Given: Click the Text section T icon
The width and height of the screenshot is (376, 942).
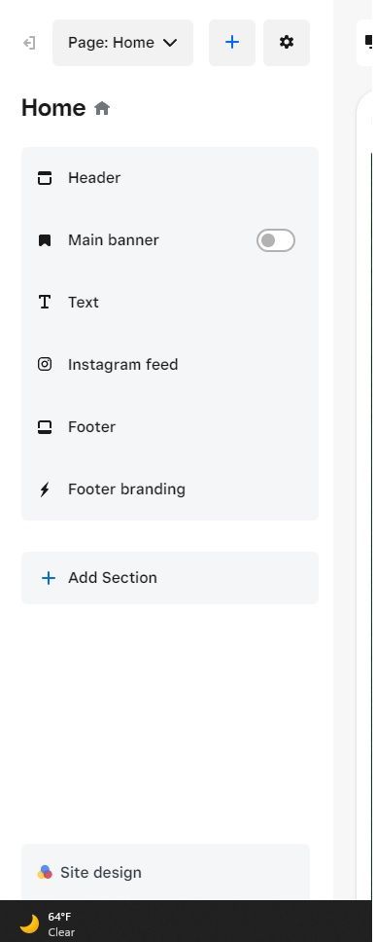Looking at the screenshot, I should pyautogui.click(x=45, y=303).
